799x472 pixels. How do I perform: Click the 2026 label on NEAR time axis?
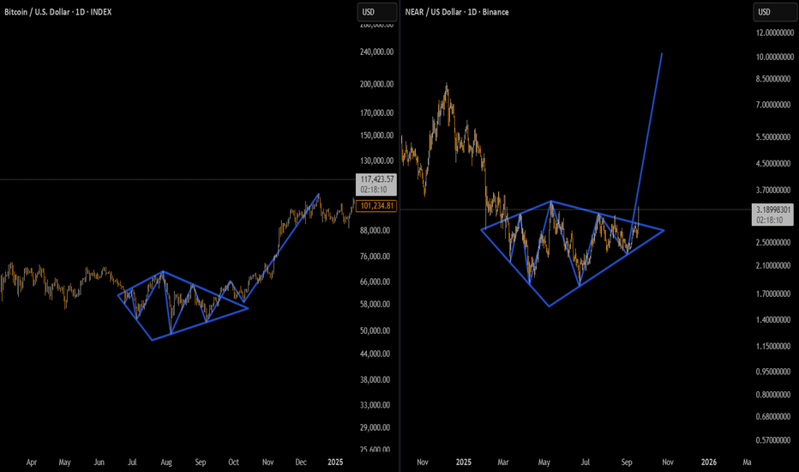pyautogui.click(x=709, y=462)
